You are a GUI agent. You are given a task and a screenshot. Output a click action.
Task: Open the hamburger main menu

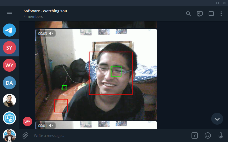coord(9,14)
